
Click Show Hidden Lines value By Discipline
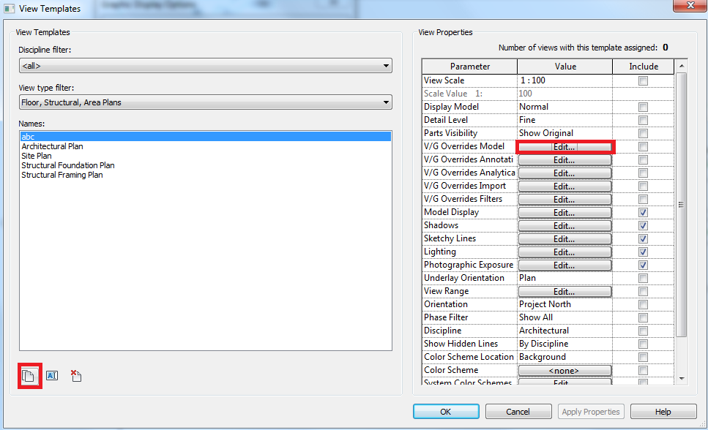pos(544,344)
